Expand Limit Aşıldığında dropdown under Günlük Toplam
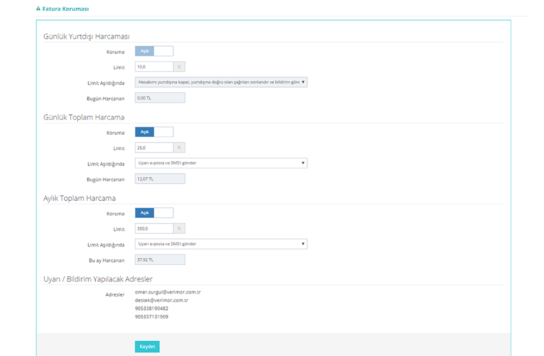Image resolution: width=544 pixels, height=356 pixels. click(x=221, y=163)
